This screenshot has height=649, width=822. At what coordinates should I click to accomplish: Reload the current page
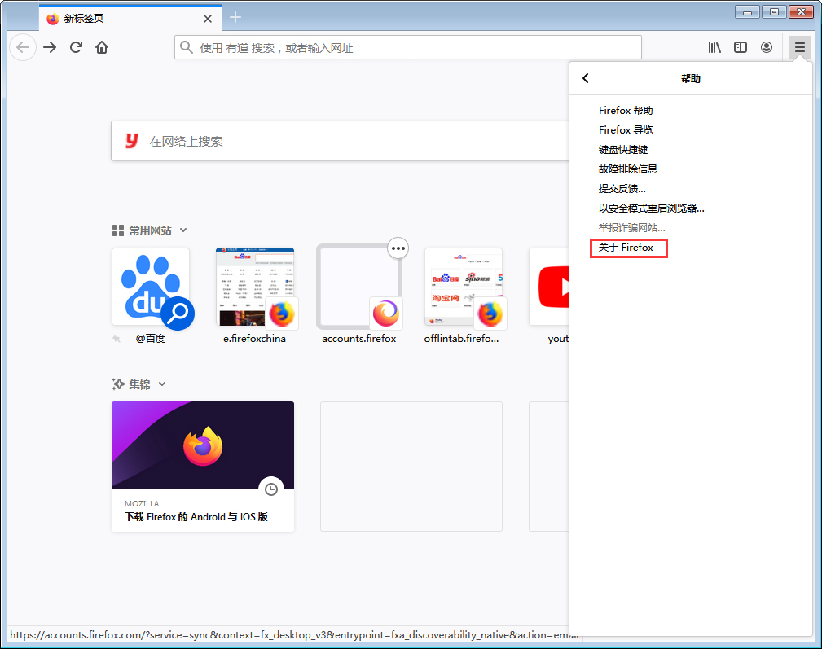(76, 47)
